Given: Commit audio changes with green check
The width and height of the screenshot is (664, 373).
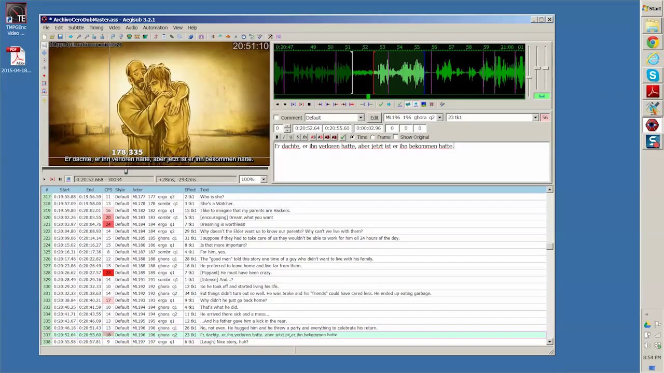Looking at the screenshot, I should pos(381,104).
